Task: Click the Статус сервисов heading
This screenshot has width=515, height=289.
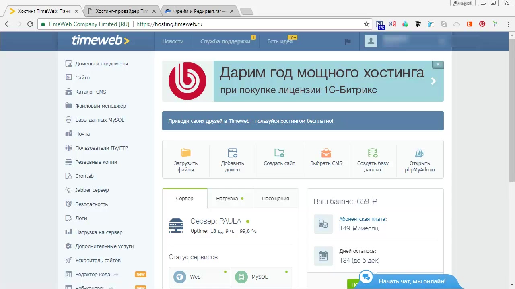Action: (x=193, y=257)
